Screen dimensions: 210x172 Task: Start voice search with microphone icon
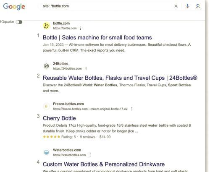click(x=188, y=6)
